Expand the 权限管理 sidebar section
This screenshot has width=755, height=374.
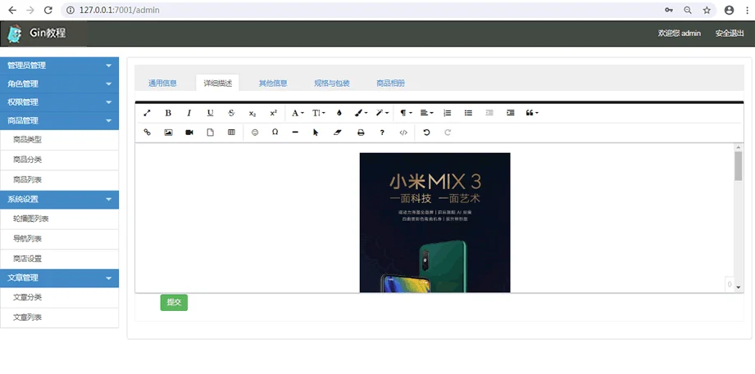59,102
